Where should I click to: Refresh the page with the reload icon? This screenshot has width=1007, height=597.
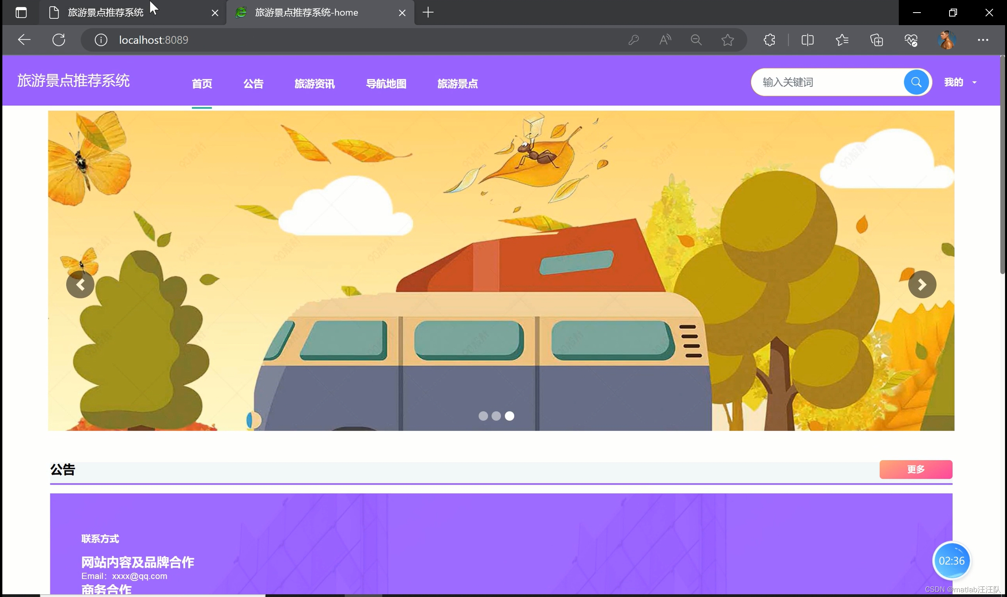point(59,40)
